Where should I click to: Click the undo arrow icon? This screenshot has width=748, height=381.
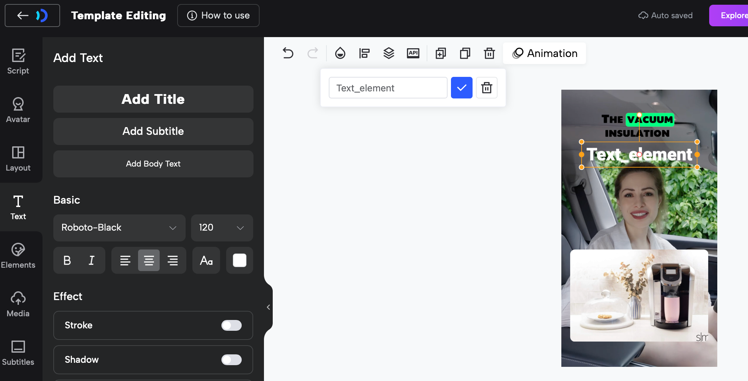288,53
